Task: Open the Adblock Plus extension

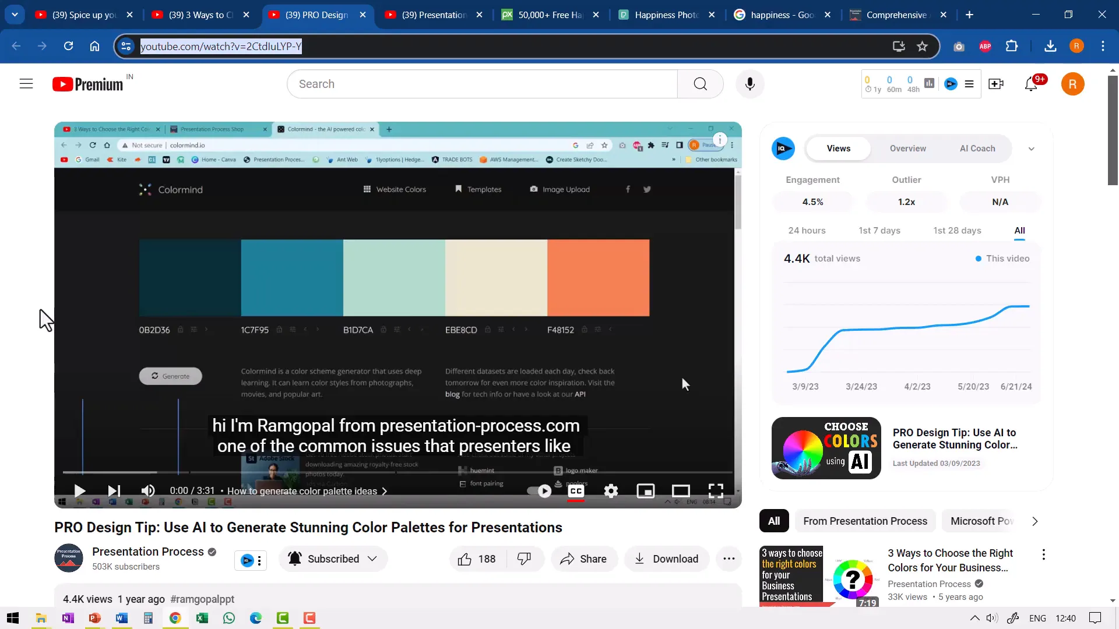Action: [x=985, y=46]
